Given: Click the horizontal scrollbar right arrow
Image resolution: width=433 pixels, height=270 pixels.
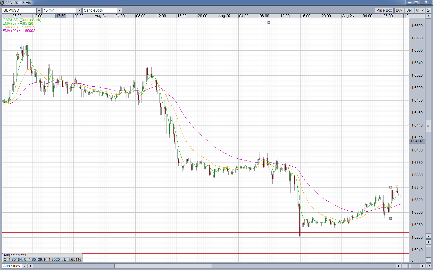Looking at the screenshot, I should 399,266.
